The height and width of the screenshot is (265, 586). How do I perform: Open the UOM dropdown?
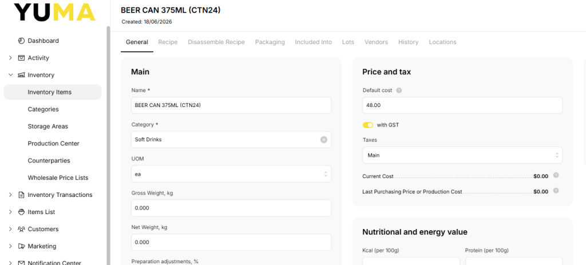click(x=231, y=174)
